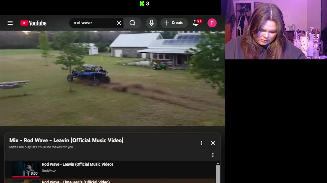This screenshot has width=327, height=183.
Task: Go to the YouTube home logo
Action: 33,23
